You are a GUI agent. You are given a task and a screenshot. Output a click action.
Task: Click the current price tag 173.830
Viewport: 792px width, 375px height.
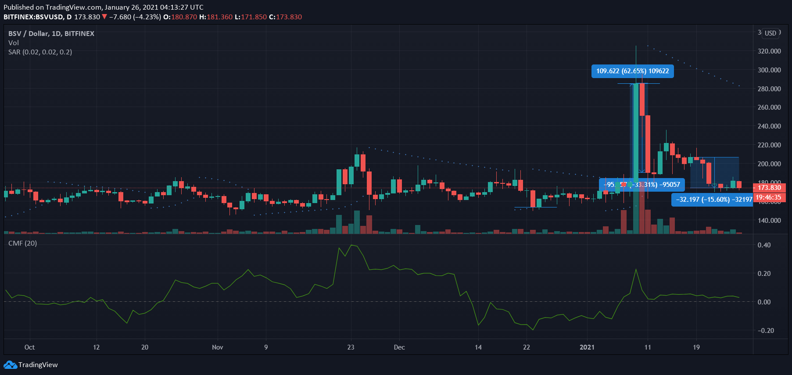tap(770, 188)
